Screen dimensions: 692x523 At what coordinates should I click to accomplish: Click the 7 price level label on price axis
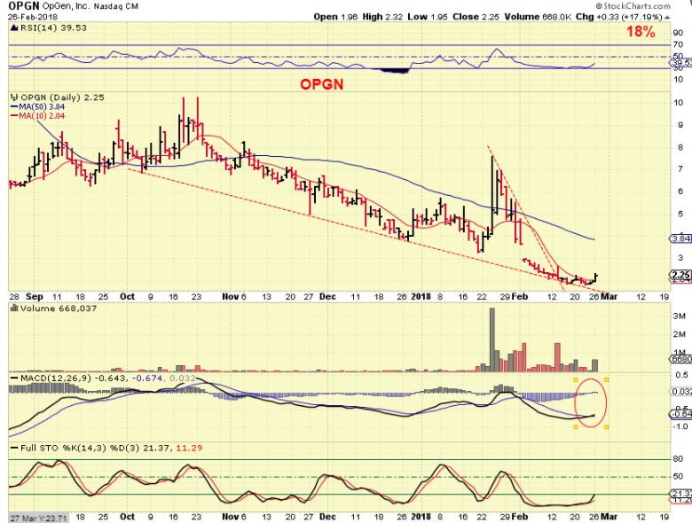pos(680,169)
